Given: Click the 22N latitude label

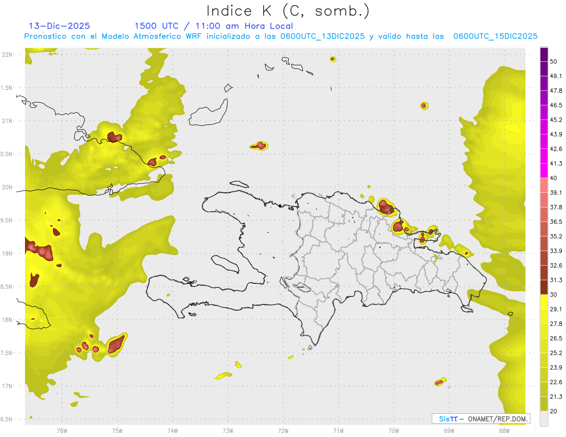Looking at the screenshot, I should tap(8, 55).
